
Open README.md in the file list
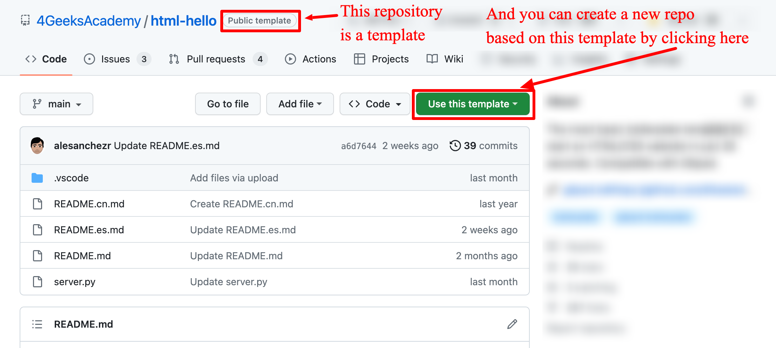(x=82, y=256)
